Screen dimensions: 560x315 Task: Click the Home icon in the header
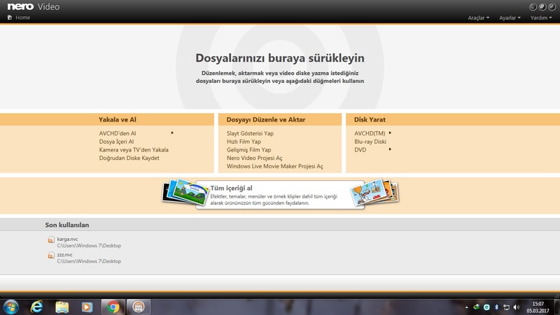pos(10,17)
